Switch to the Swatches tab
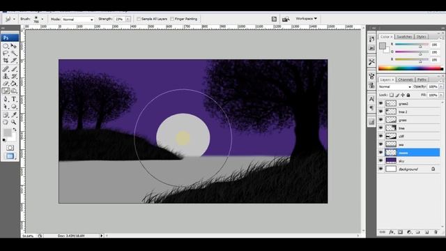 point(404,37)
